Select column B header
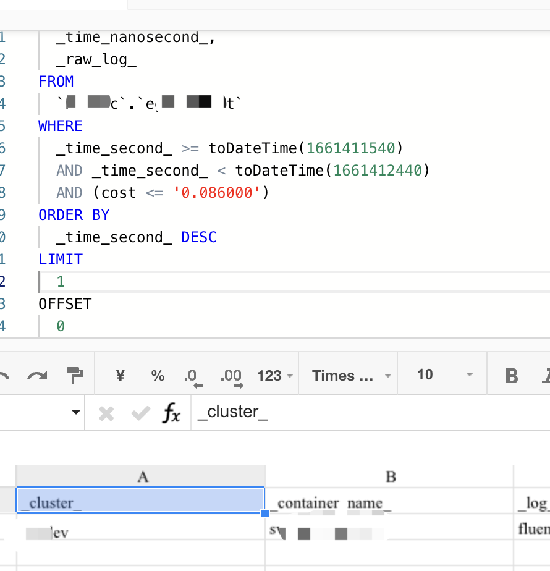Image resolution: width=550 pixels, height=571 pixels. click(389, 476)
